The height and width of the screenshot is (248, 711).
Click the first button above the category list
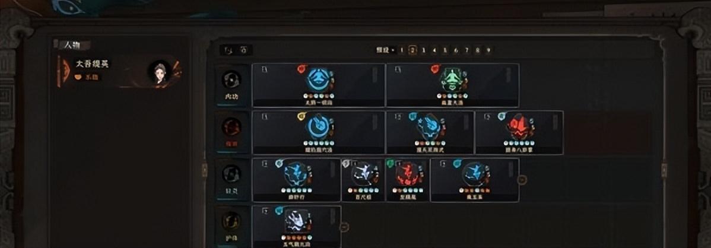click(229, 50)
